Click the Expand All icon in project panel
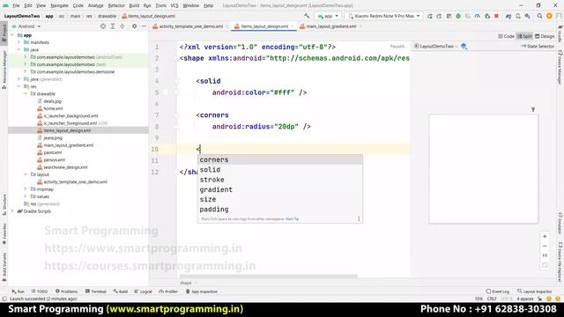564x317 pixels. (113, 26)
